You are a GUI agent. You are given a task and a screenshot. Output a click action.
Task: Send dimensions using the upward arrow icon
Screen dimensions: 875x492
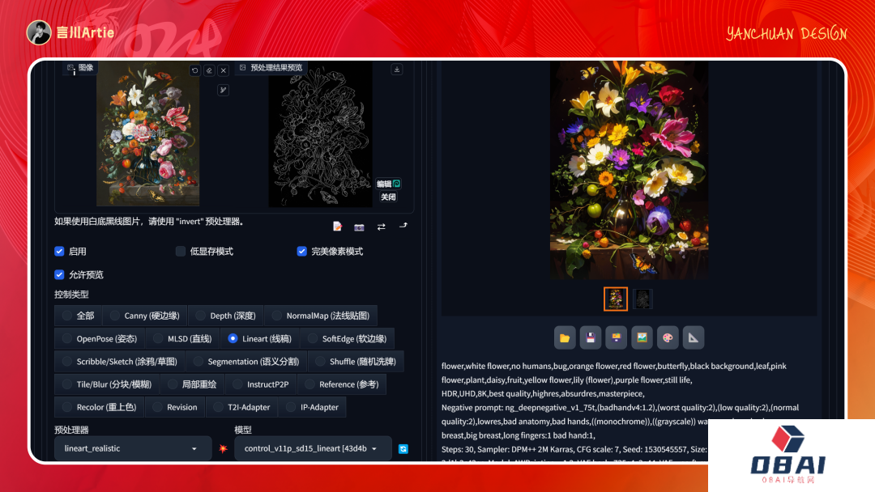tap(403, 226)
